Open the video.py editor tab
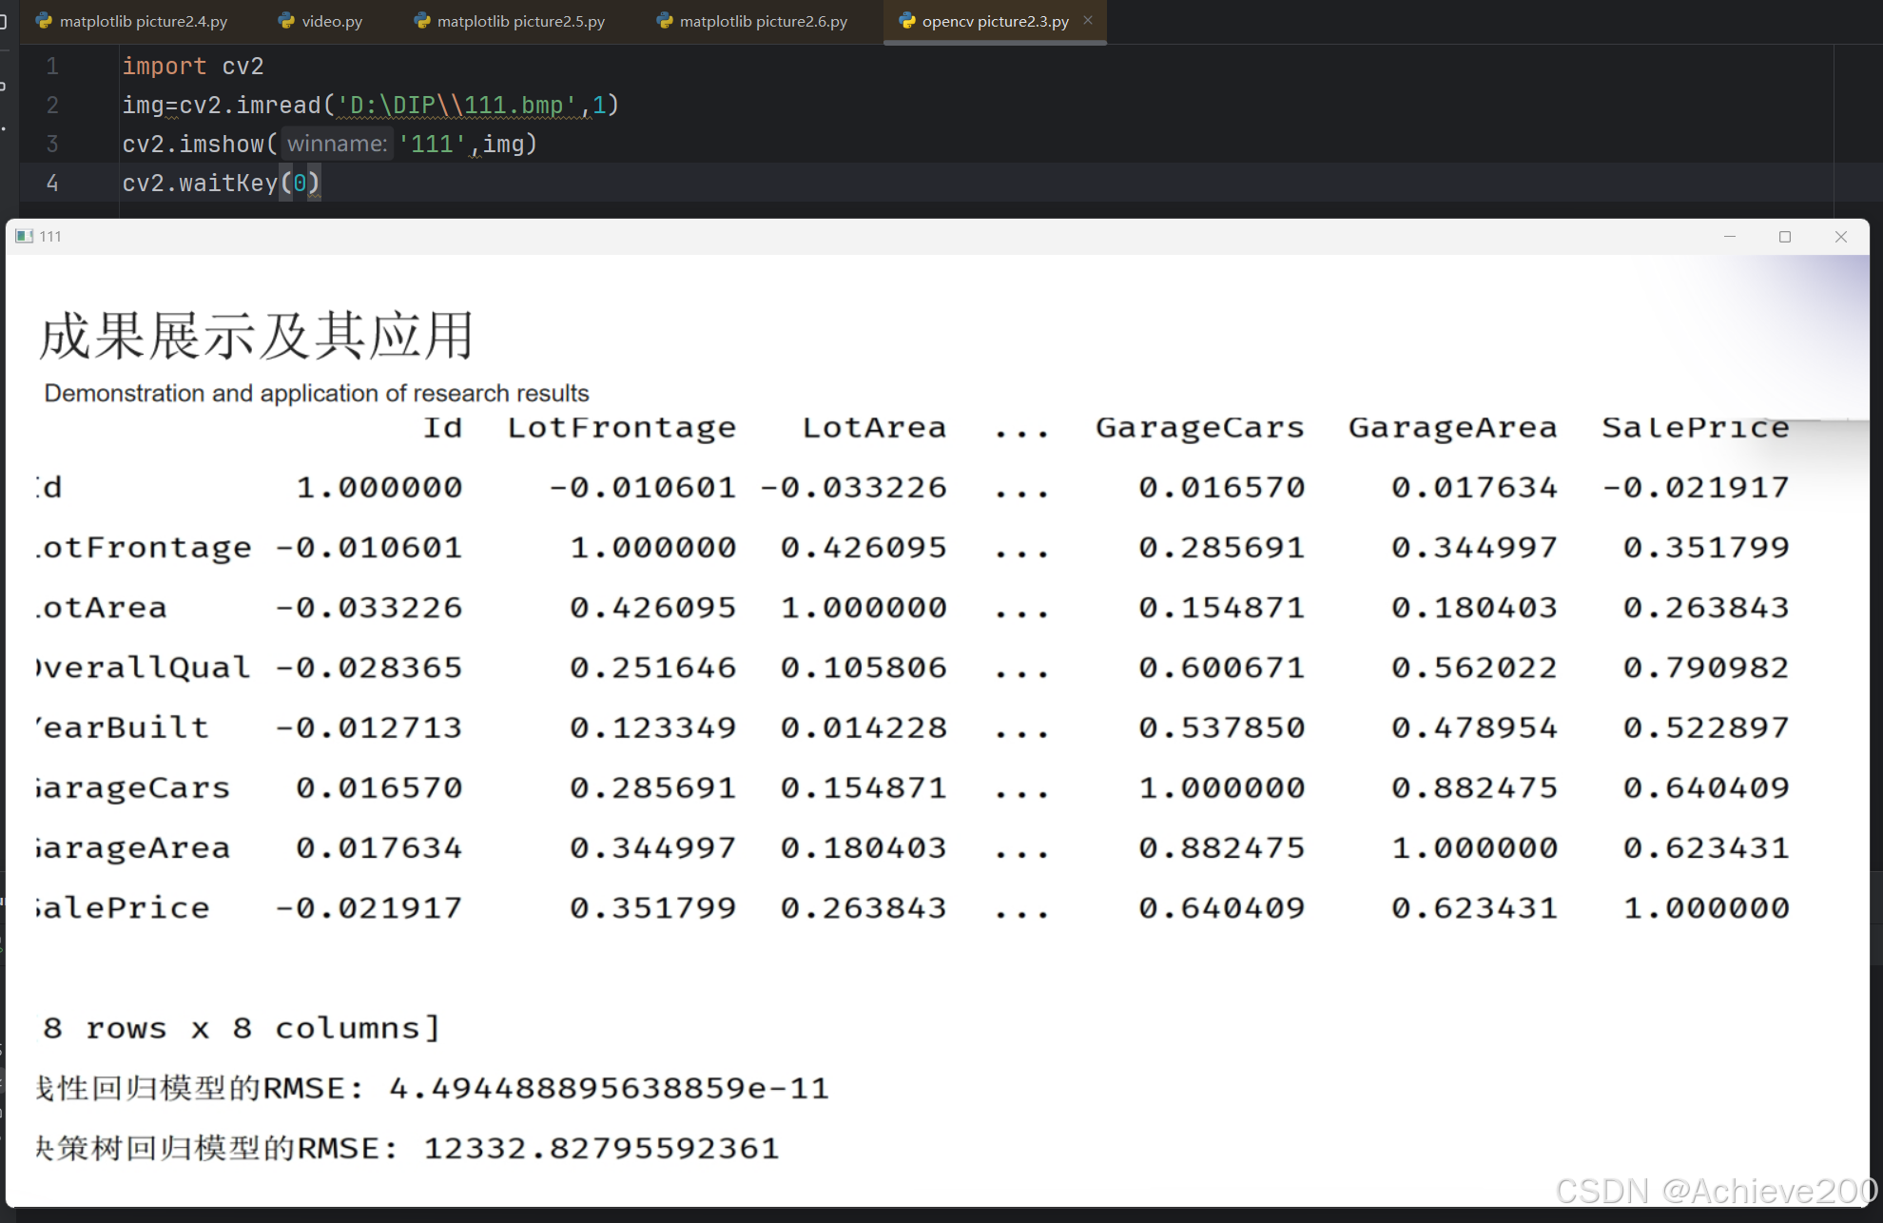Image resolution: width=1883 pixels, height=1223 pixels. point(331,21)
